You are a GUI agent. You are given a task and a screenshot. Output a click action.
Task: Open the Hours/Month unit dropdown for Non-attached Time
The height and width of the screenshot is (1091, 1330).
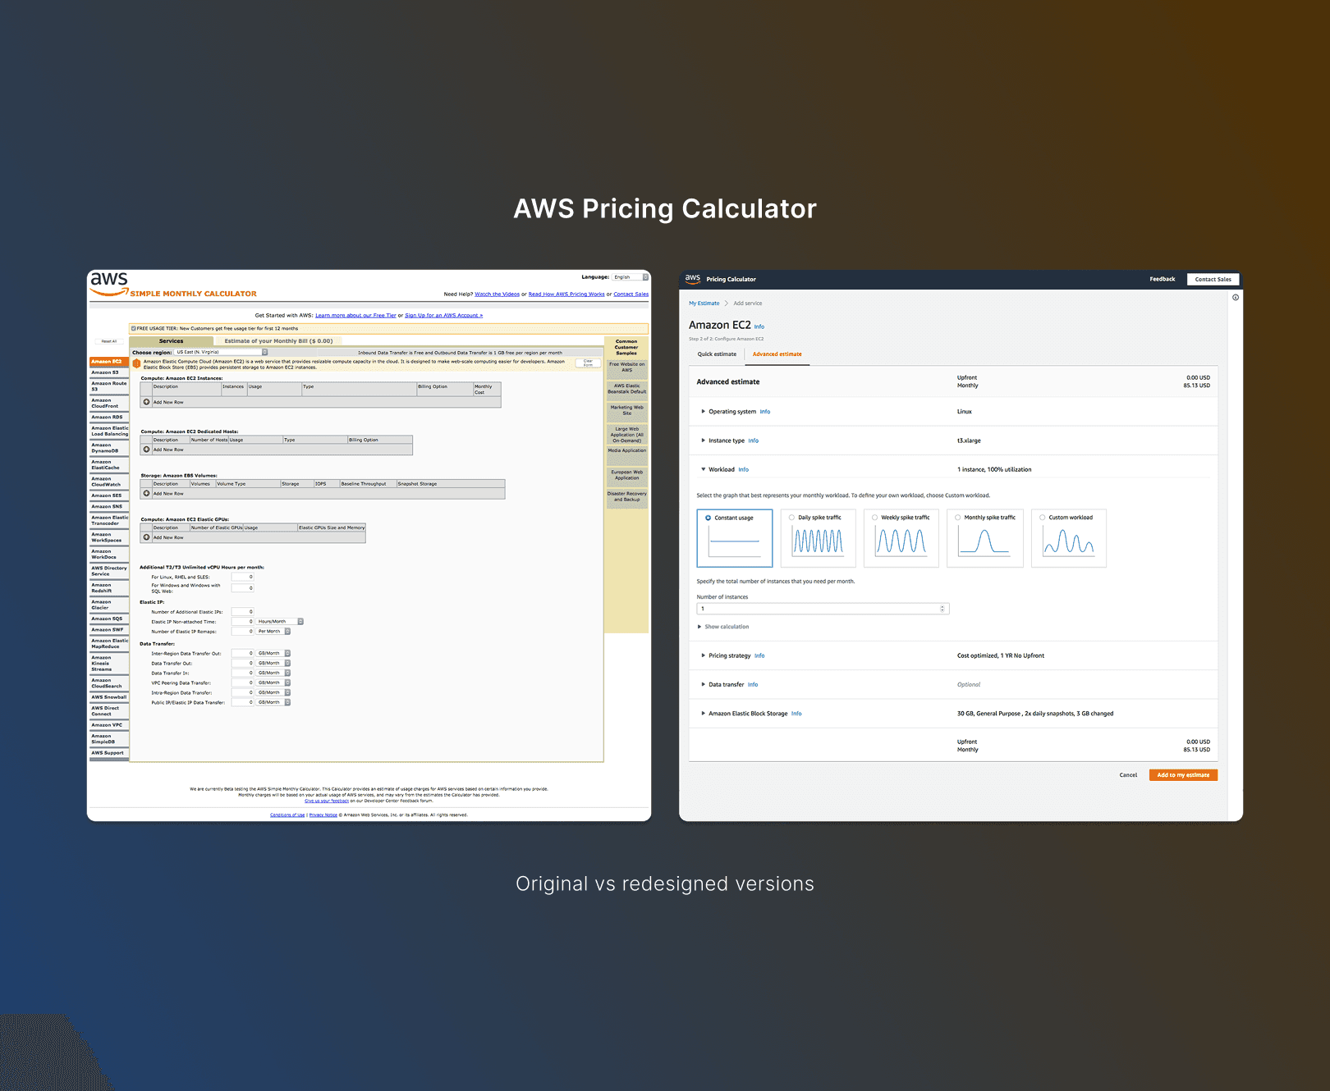(280, 622)
